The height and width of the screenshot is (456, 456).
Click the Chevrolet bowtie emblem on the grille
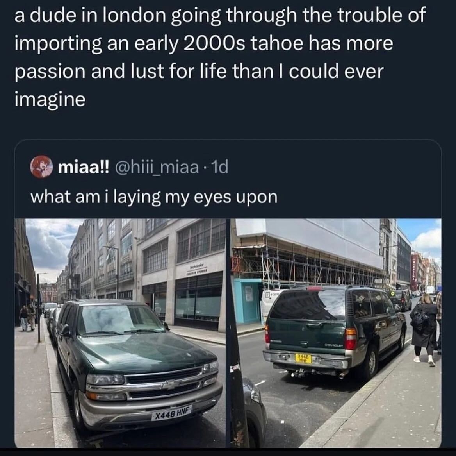tap(169, 384)
